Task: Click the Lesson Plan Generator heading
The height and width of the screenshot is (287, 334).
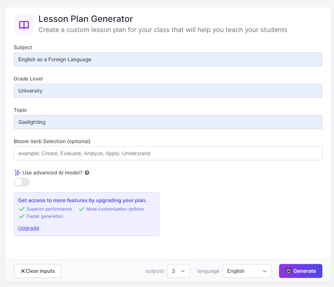Action: [x=86, y=19]
